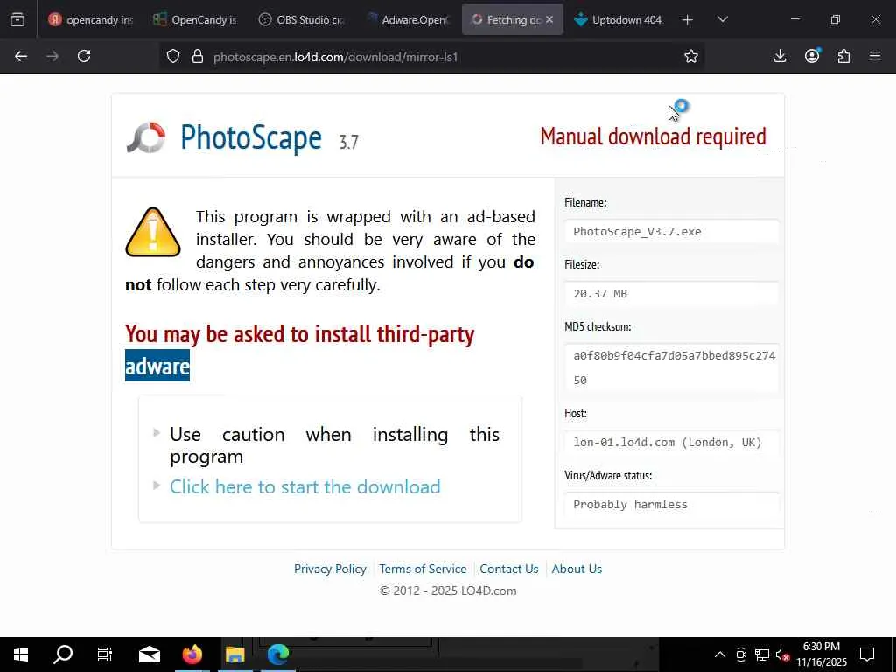Open the Terms of Service link
The height and width of the screenshot is (672, 896).
(x=423, y=569)
